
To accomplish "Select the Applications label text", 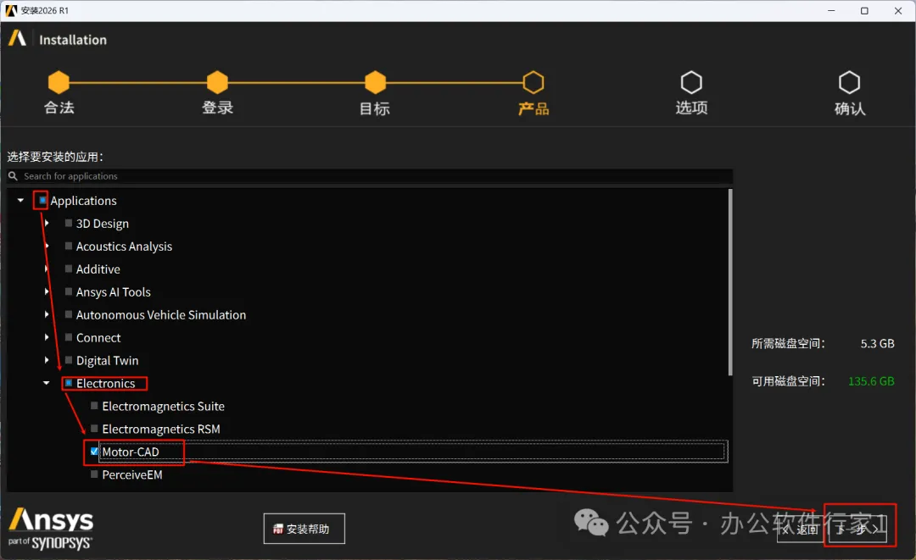I will click(83, 201).
